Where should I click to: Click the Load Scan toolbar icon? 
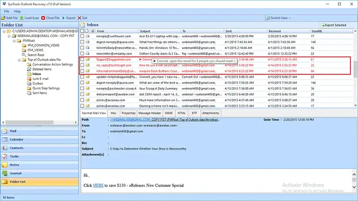click(x=21, y=18)
